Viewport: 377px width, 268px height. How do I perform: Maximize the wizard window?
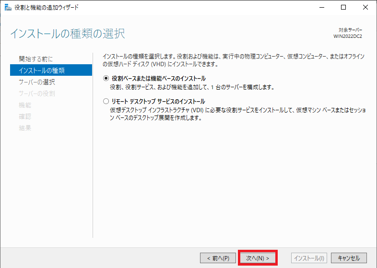click(x=343, y=8)
